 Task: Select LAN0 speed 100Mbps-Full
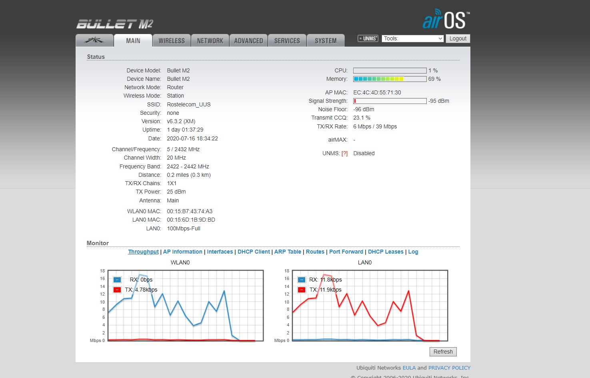coord(184,228)
